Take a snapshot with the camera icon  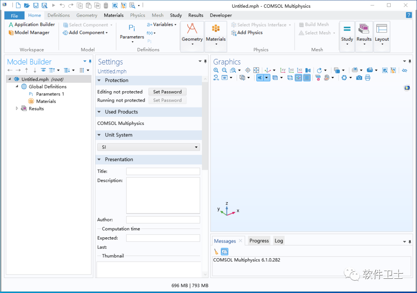coord(359,78)
